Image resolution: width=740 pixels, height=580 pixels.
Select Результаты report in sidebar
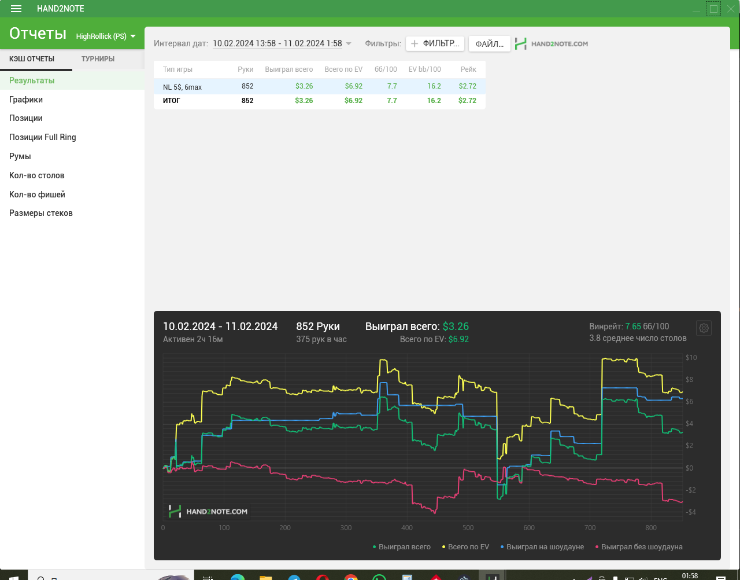[x=72, y=80]
